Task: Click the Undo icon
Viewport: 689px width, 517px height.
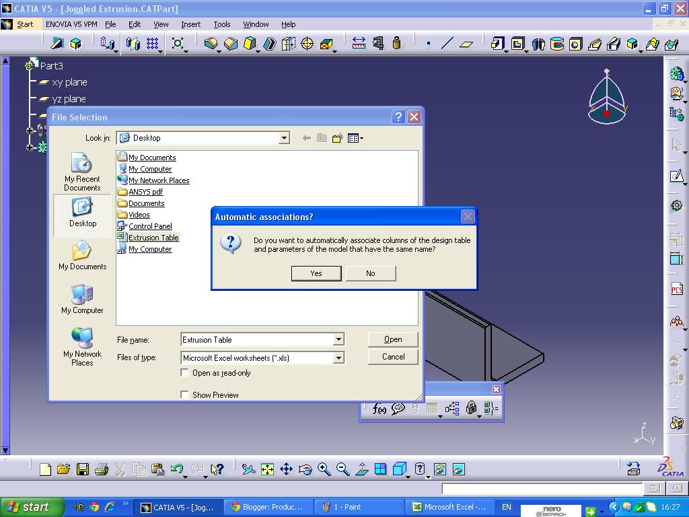Action: (x=176, y=469)
